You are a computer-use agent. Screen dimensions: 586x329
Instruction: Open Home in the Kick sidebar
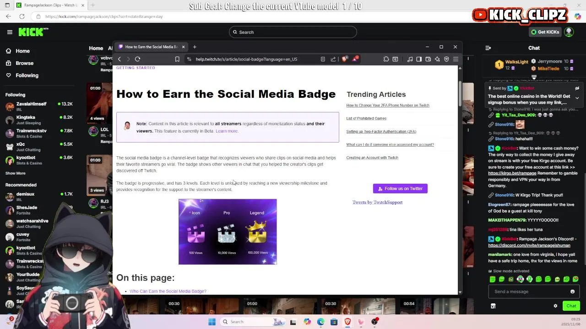click(x=22, y=51)
